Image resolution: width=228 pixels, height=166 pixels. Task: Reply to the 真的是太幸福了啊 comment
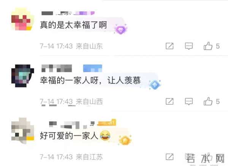[189, 46]
